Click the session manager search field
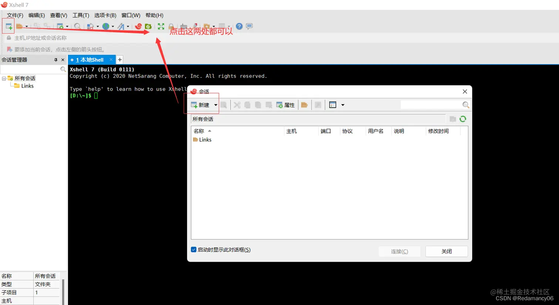The width and height of the screenshot is (559, 305). point(30,69)
